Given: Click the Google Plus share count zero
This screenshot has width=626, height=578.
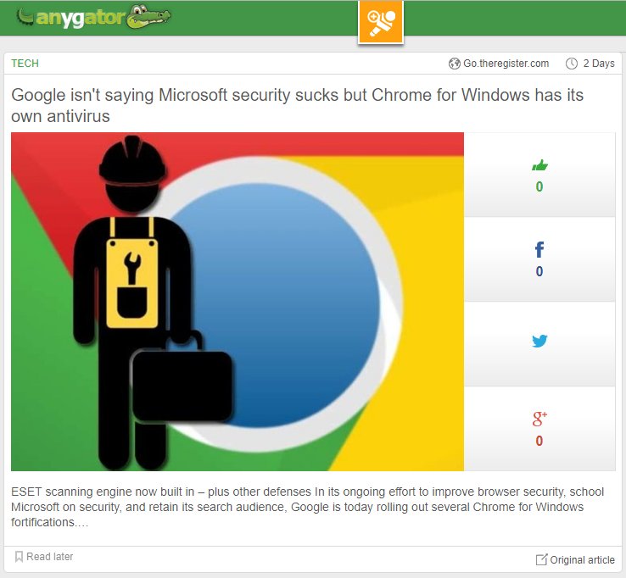Looking at the screenshot, I should tap(539, 441).
